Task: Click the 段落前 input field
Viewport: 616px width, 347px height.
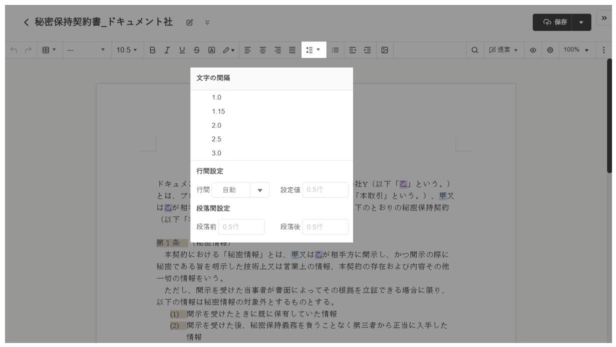Action: pyautogui.click(x=240, y=227)
